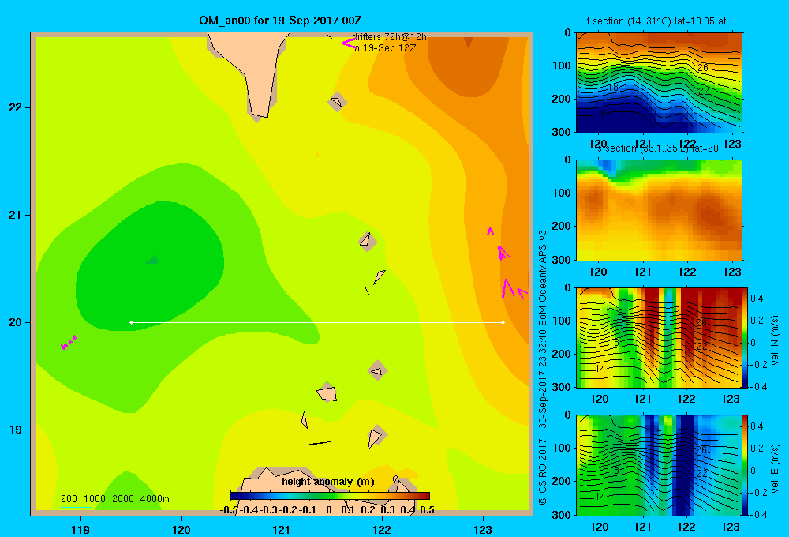This screenshot has height=537, width=789.
Task: Click the vel. E color bar
Action: (x=746, y=465)
